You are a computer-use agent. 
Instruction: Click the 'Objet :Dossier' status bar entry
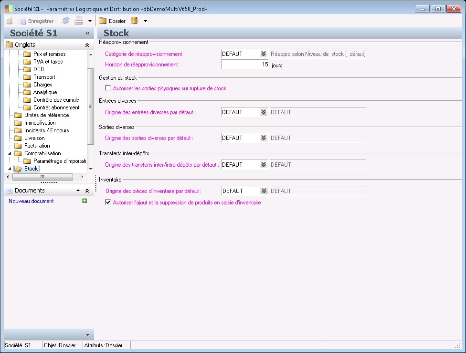pyautogui.click(x=60, y=345)
